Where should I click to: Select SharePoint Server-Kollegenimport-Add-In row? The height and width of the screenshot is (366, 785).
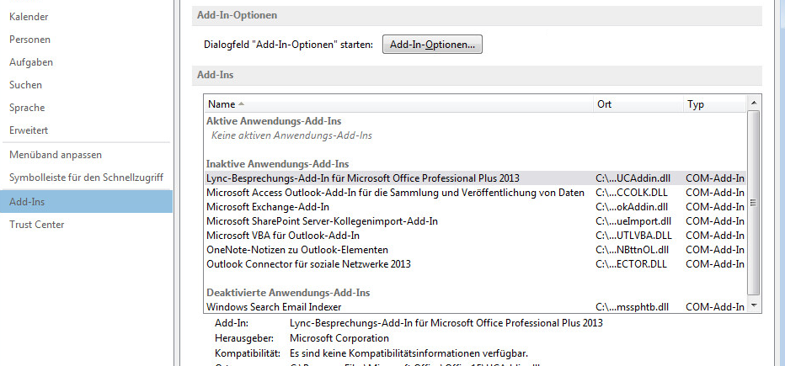[x=474, y=221]
